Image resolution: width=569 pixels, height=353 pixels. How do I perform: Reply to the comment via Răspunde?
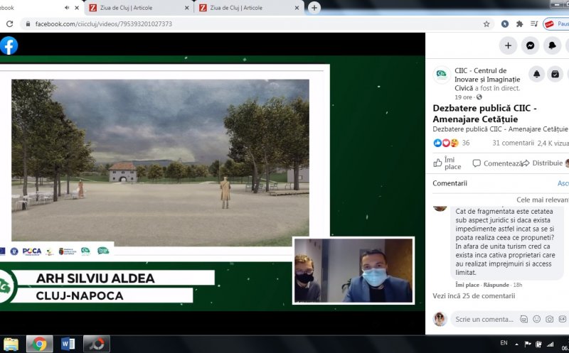(495, 284)
